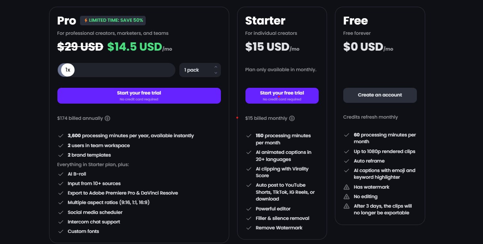Click the info icon next to "$15 billed monthly"
The width and height of the screenshot is (483, 244).
(x=292, y=118)
